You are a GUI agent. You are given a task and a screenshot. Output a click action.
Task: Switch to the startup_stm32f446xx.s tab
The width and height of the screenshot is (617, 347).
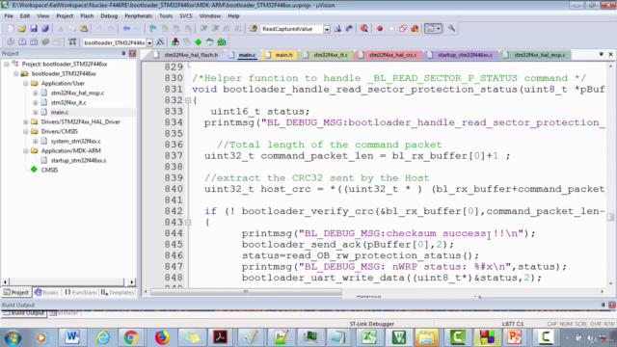[461, 55]
